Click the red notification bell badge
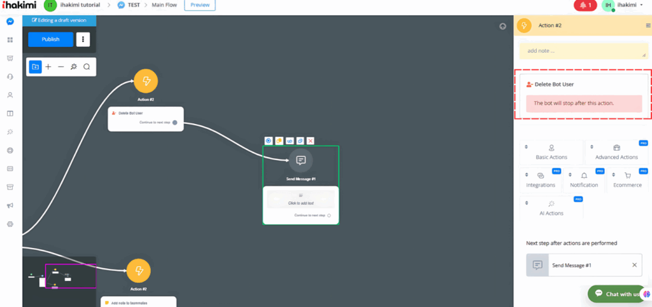 pos(585,6)
